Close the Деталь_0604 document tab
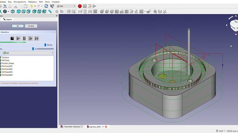 coord(106,127)
